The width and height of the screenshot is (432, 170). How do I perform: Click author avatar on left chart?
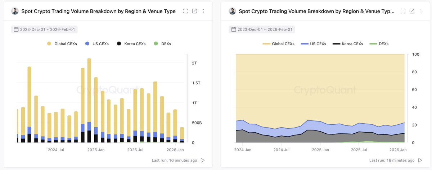point(15,11)
